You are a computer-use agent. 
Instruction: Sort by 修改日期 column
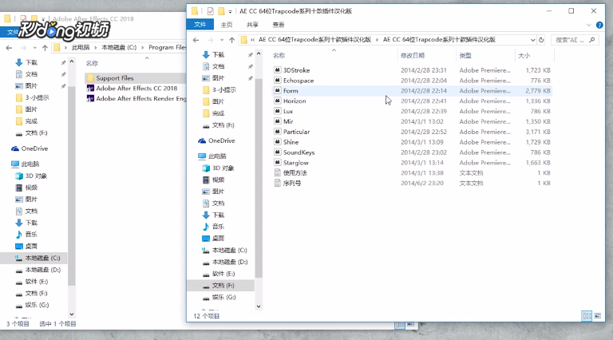413,56
